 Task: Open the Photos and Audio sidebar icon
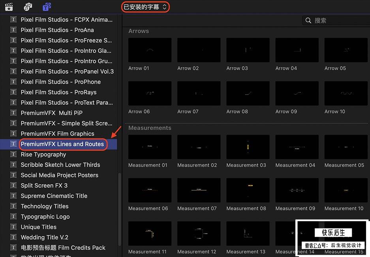(x=28, y=7)
